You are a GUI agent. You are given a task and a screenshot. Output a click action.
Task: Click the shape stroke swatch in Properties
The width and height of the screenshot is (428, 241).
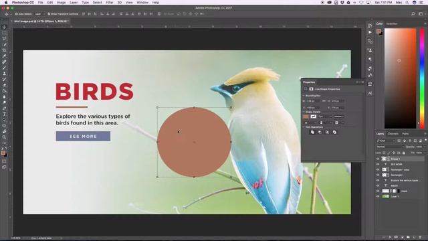pyautogui.click(x=313, y=116)
